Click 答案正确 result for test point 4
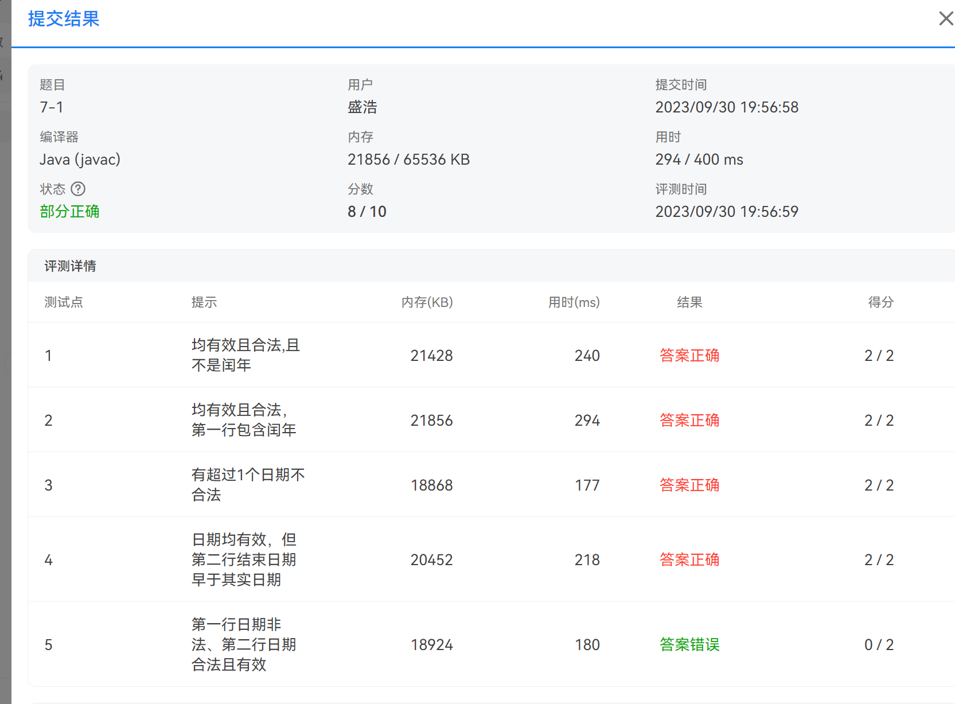Viewport: 955px width, 704px height. (689, 560)
